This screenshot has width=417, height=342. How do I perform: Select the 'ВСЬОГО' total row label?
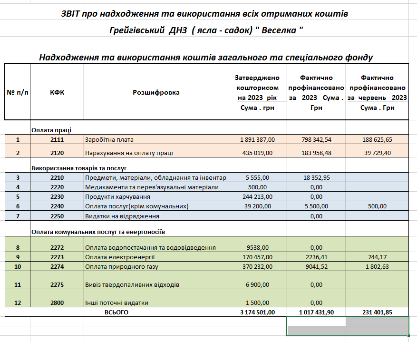(116, 312)
